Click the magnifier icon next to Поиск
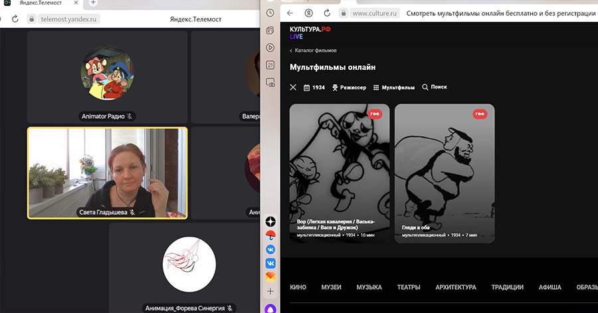Image resolution: width=598 pixels, height=313 pixels. tap(425, 87)
